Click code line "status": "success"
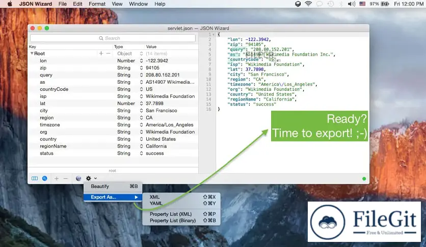This screenshot has height=247, width=426. click(x=252, y=104)
